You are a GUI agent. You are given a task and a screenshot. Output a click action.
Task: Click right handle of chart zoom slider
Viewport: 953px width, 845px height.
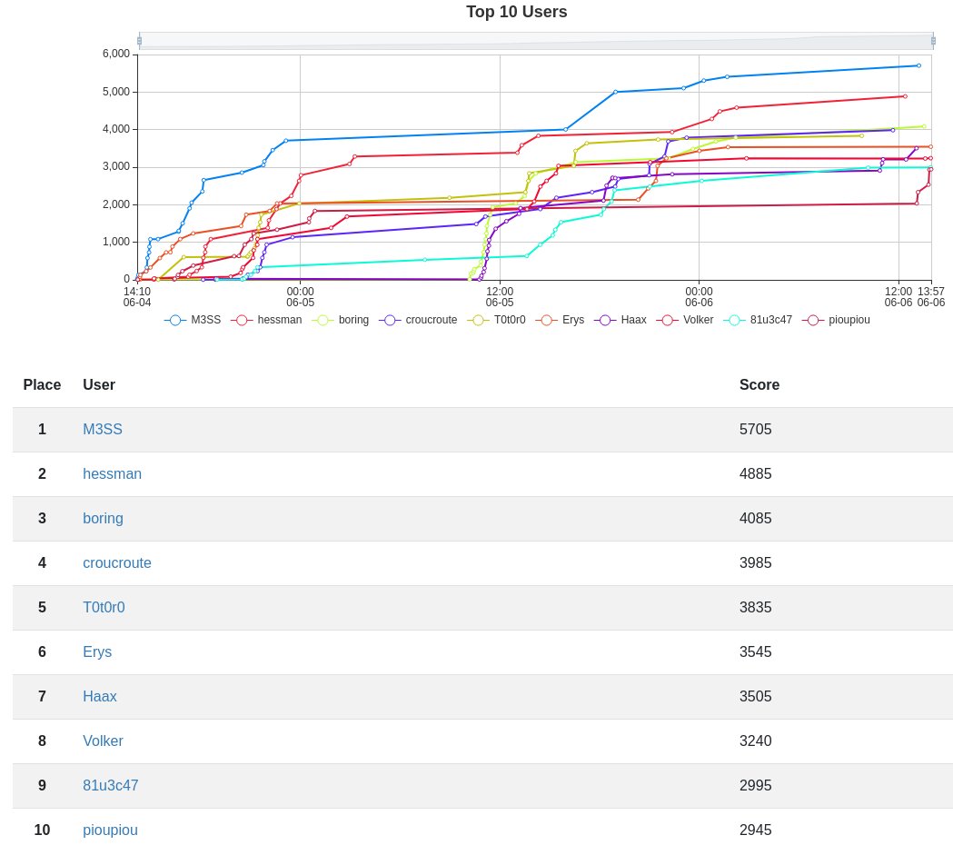pyautogui.click(x=933, y=41)
